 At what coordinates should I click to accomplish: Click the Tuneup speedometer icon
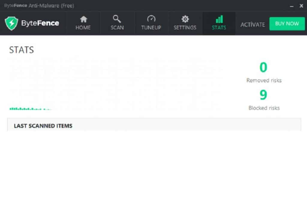coord(151,19)
